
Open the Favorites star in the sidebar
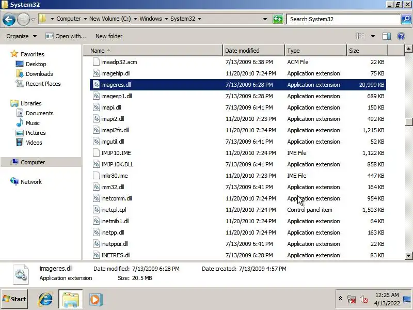(14, 54)
